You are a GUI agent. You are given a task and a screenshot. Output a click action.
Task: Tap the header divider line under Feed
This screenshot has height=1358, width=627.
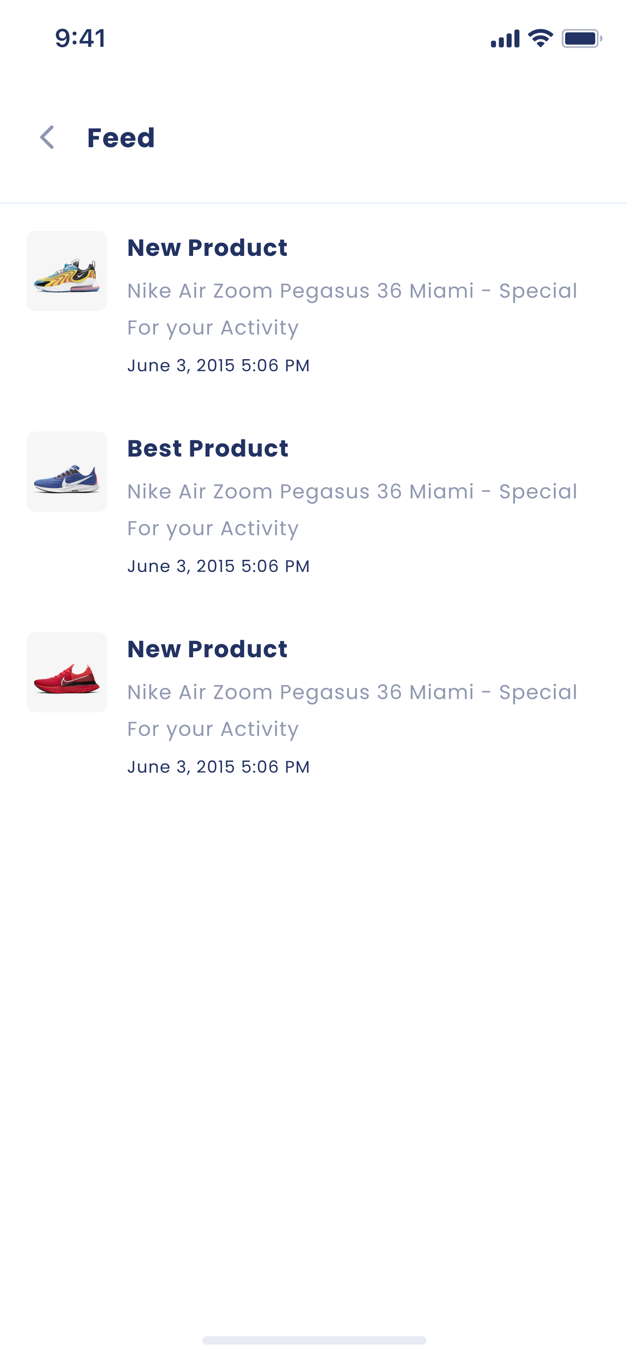pyautogui.click(x=313, y=203)
